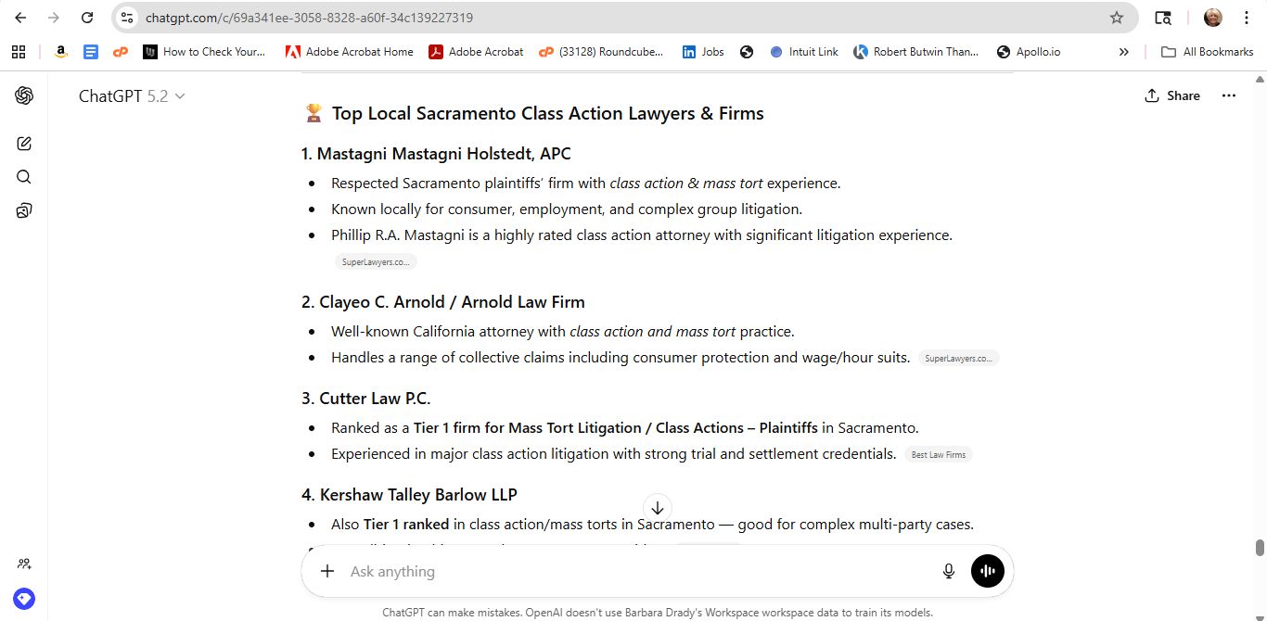The height and width of the screenshot is (621, 1267).
Task: Open the globe bookmark after Jobs
Action: (x=747, y=52)
